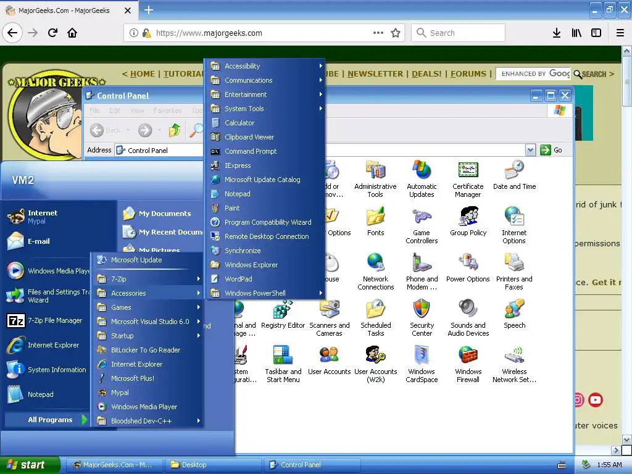
Task: Open Sounds and Audio Devices icon
Action: point(468,318)
